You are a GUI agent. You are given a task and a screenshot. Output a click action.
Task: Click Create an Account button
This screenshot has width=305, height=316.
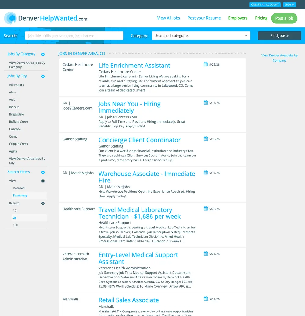265,5
